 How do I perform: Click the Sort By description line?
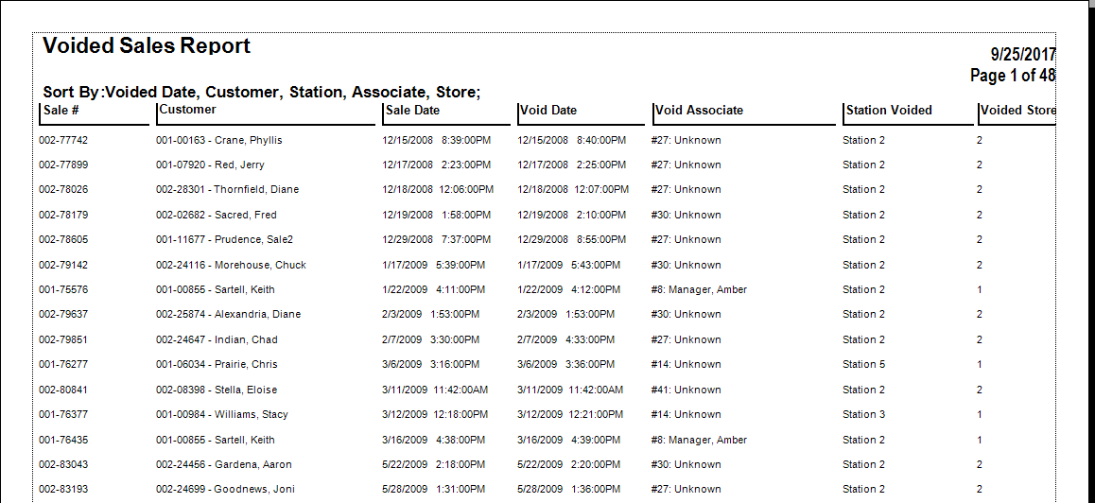click(x=262, y=92)
